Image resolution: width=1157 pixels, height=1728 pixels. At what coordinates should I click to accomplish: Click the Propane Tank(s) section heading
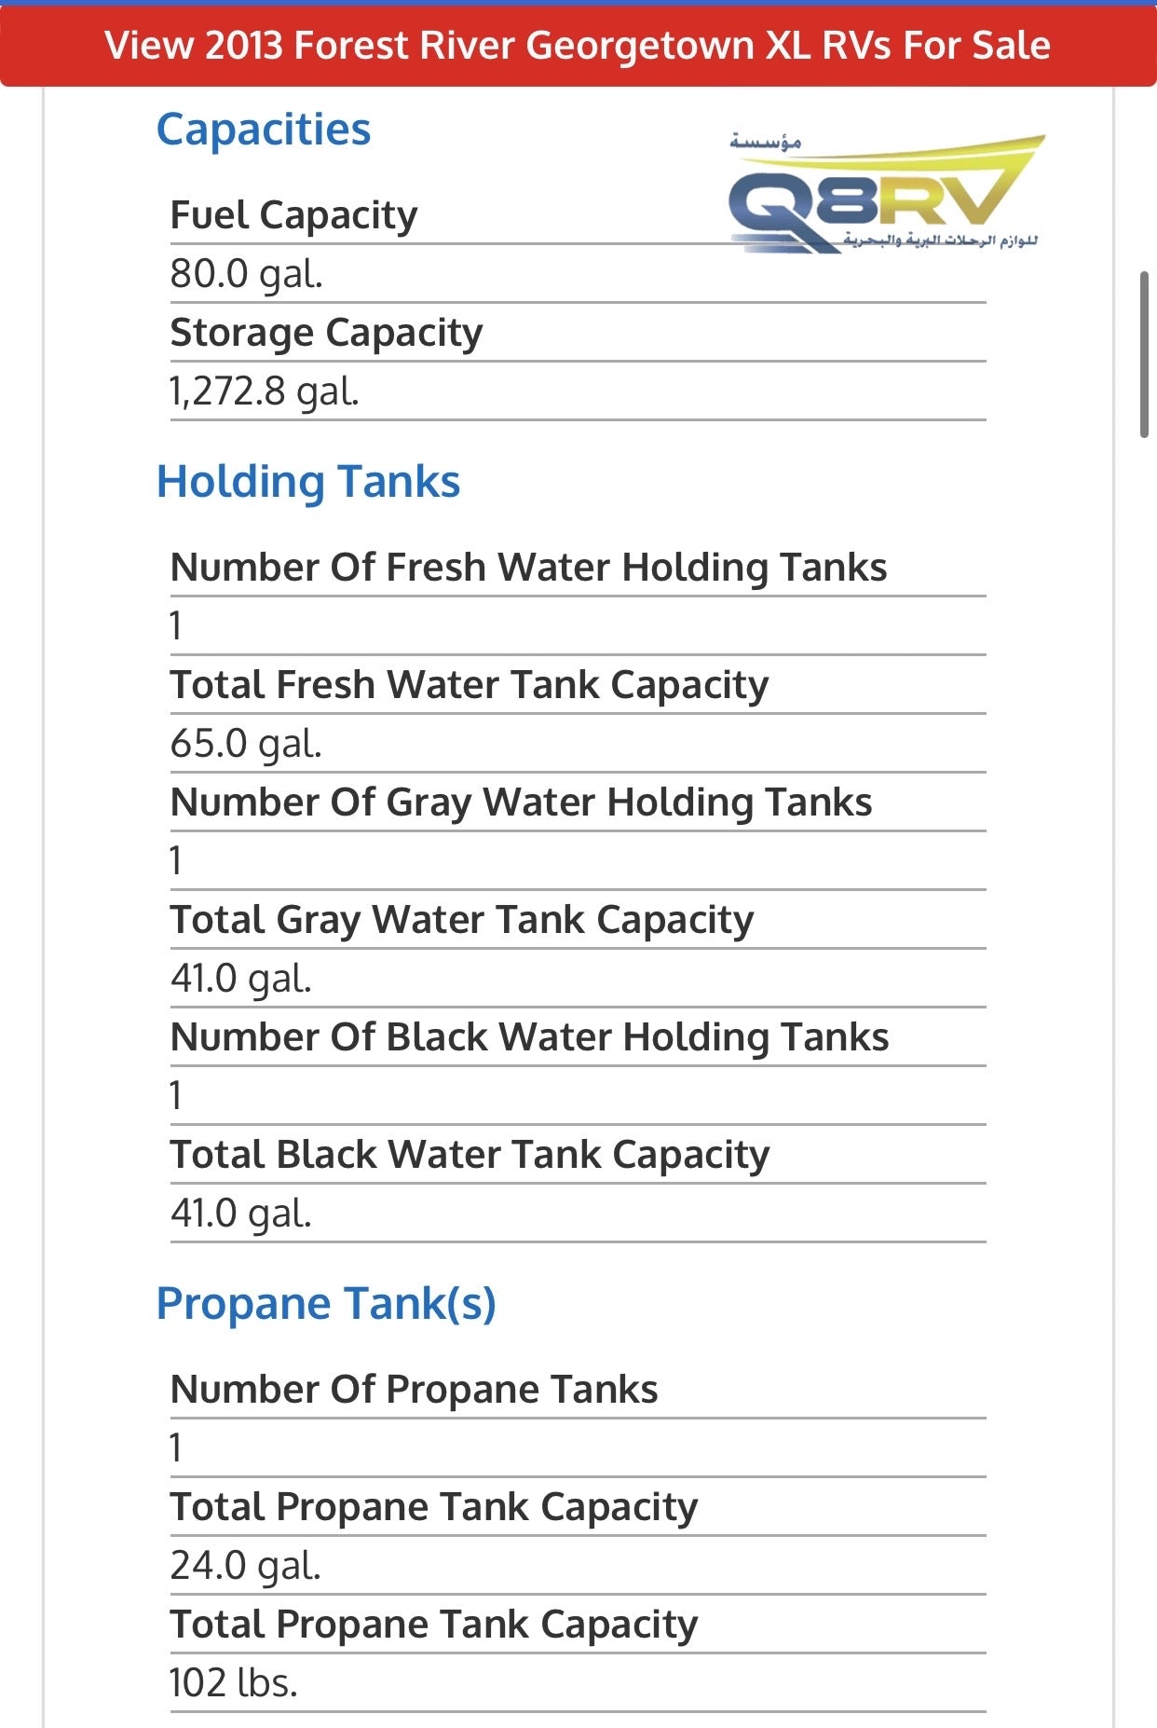[326, 1304]
